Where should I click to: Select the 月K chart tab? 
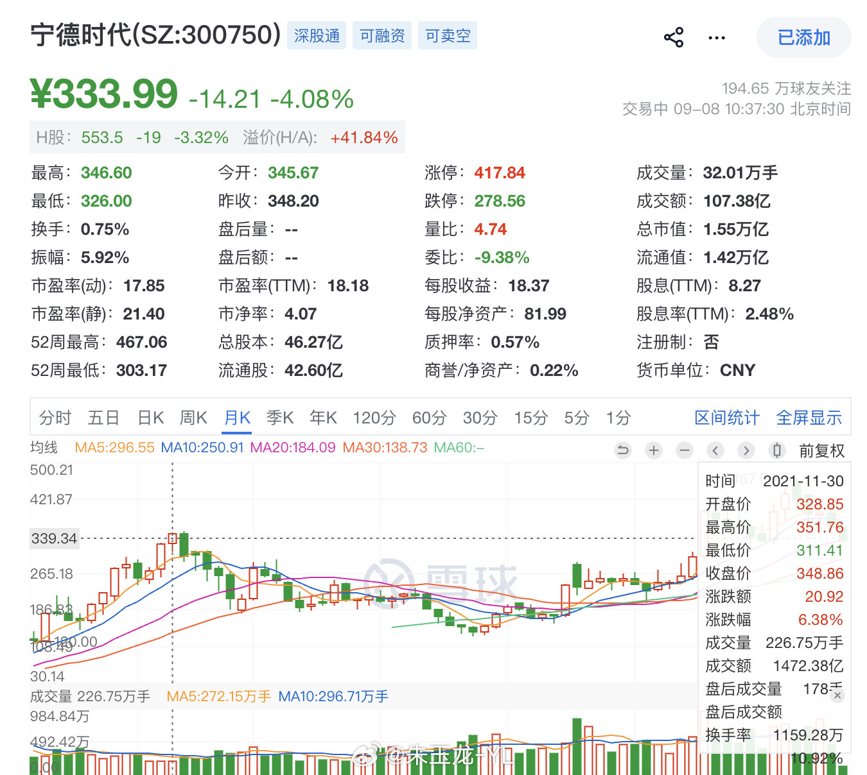coord(237,418)
